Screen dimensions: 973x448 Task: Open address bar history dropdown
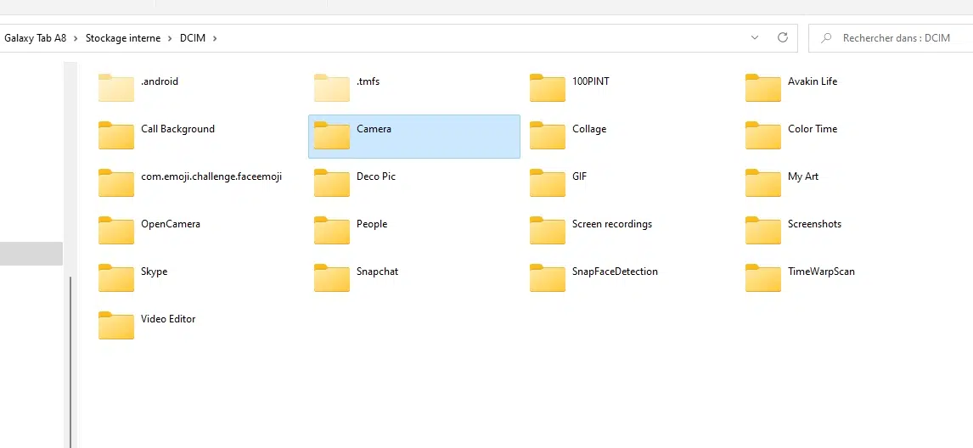pos(755,38)
